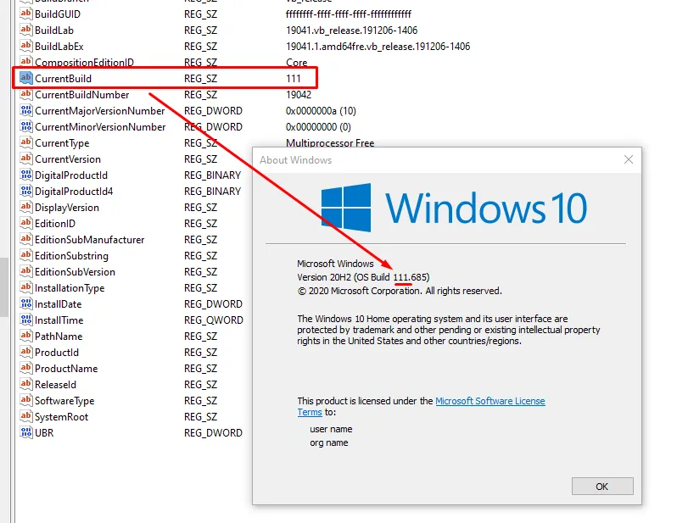Click the CurrentBuild value name
This screenshot has width=677, height=523.
(x=63, y=79)
